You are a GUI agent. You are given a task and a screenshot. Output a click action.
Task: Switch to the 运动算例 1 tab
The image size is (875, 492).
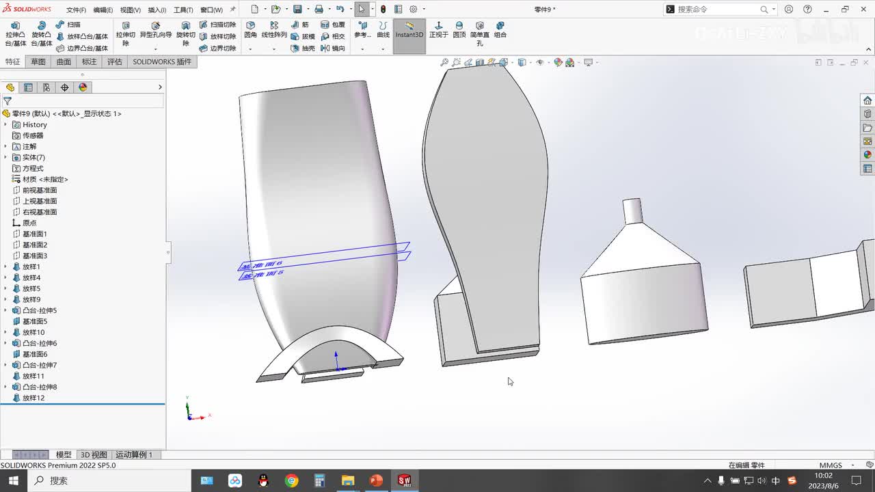point(134,454)
